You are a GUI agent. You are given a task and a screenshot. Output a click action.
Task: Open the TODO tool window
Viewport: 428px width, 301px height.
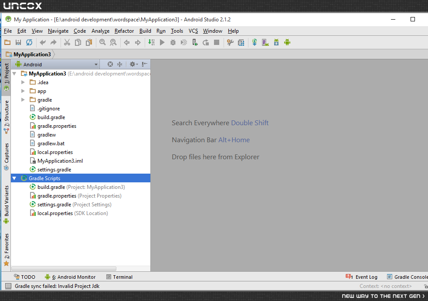24,277
